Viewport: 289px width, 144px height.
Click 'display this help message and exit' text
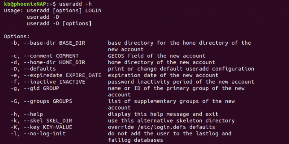[163, 114]
